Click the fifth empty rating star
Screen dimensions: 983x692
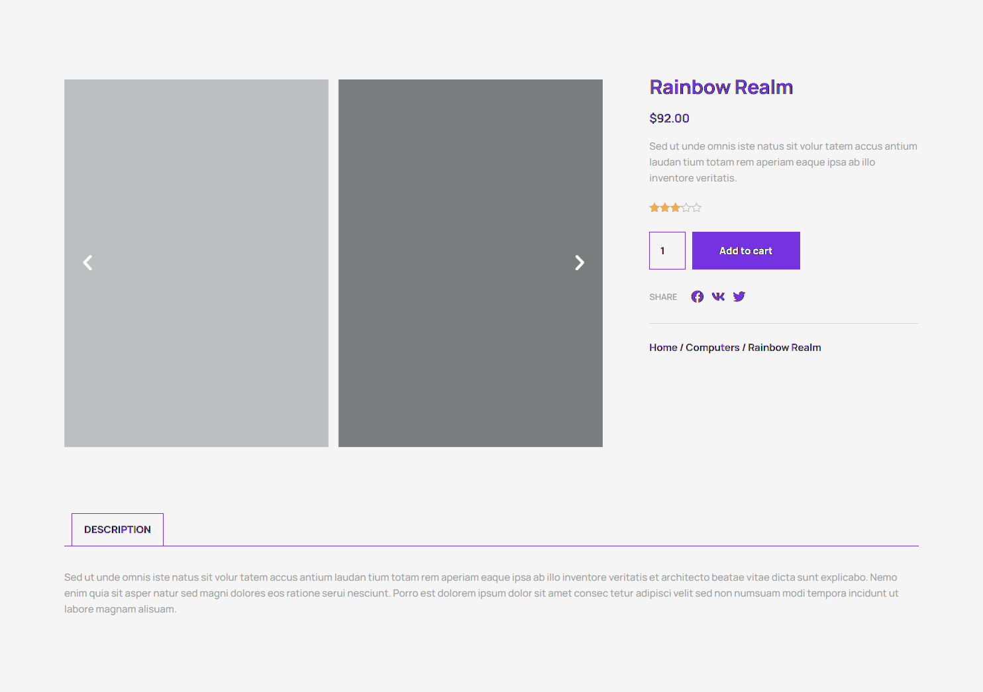click(x=696, y=208)
